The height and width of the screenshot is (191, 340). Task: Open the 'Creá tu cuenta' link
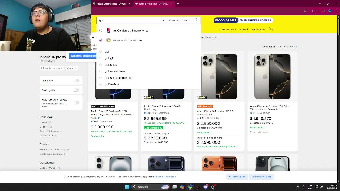228,29
